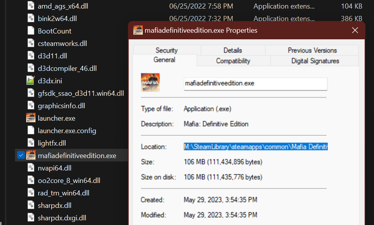Click the lightfx.dll file icon
Viewport: 374px width, 225px height.
tap(31, 143)
